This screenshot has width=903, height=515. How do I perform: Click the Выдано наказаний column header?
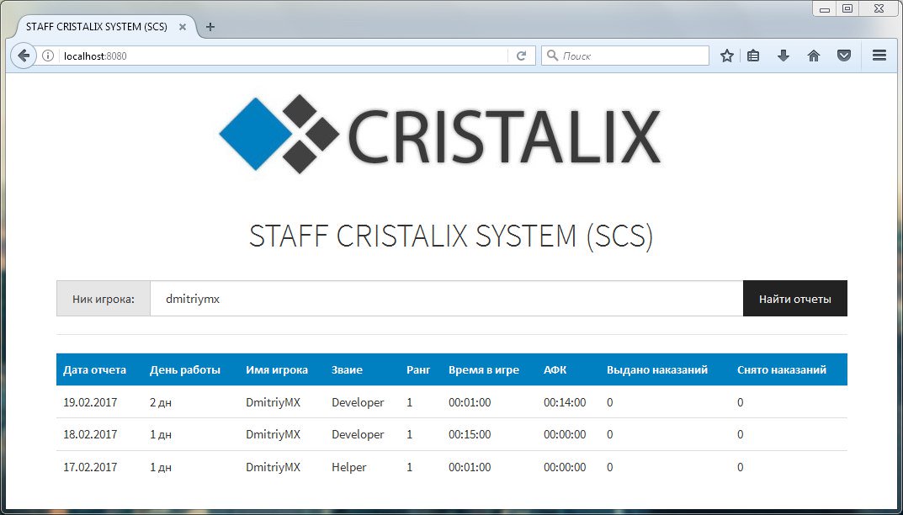point(657,369)
